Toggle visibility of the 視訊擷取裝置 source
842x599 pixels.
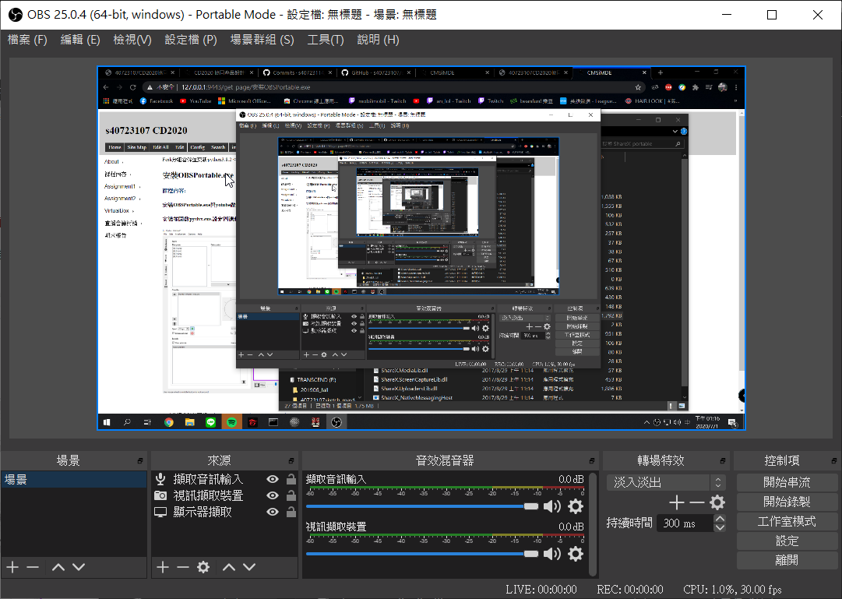[x=273, y=496]
